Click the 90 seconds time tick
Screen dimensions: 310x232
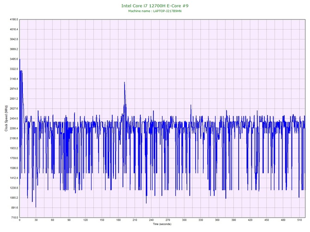[x=69, y=220]
